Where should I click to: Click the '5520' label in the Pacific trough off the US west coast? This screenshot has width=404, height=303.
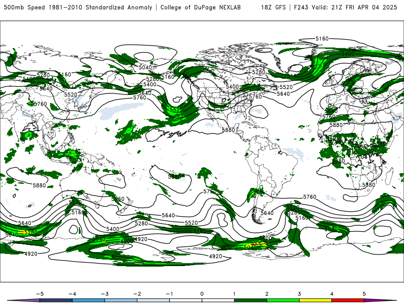[x=176, y=110]
